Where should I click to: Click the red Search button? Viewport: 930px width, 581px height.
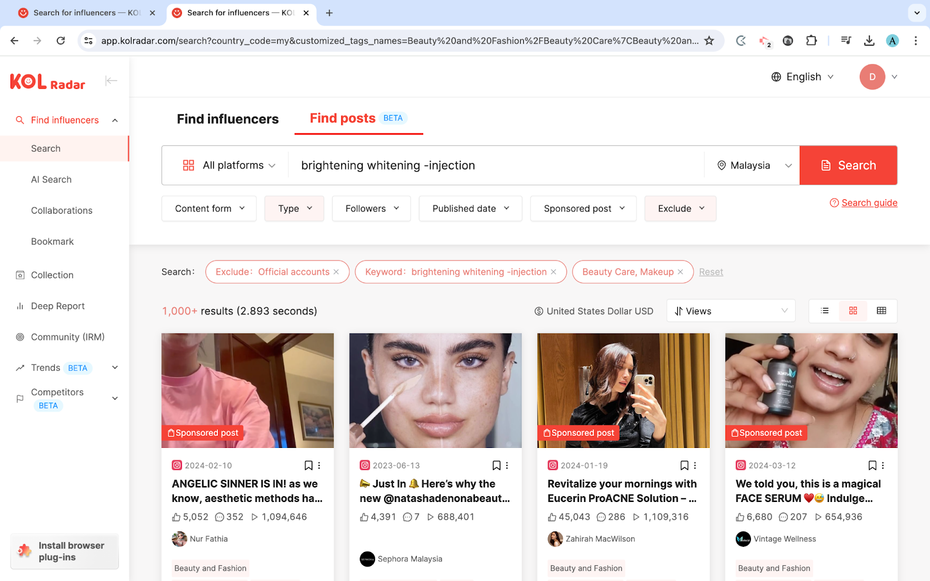click(x=848, y=166)
